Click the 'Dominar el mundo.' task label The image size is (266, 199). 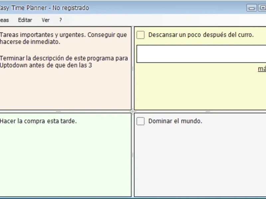point(175,121)
